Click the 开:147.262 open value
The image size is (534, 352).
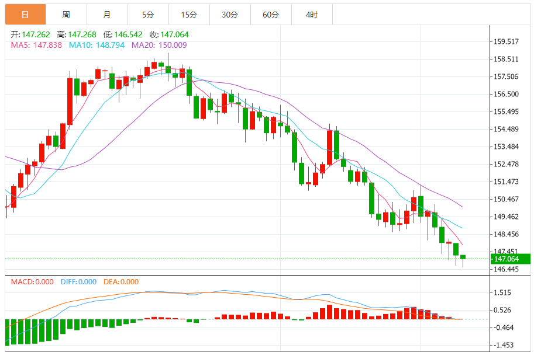click(x=30, y=34)
